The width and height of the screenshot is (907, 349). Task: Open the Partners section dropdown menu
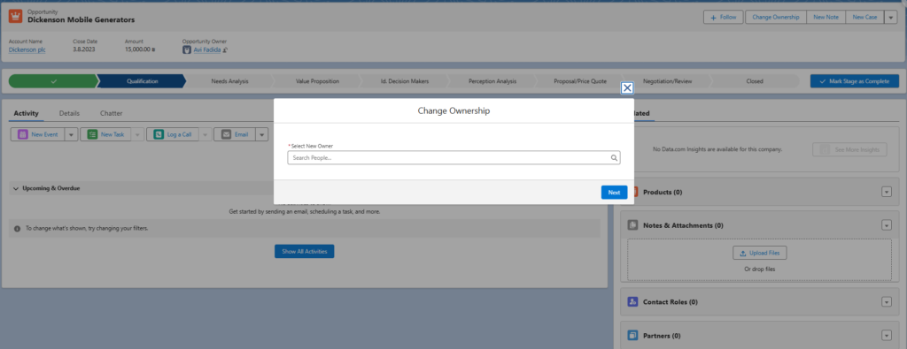pos(887,336)
